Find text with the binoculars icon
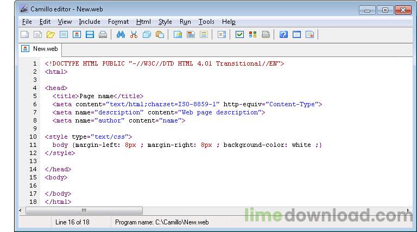 click(x=121, y=35)
